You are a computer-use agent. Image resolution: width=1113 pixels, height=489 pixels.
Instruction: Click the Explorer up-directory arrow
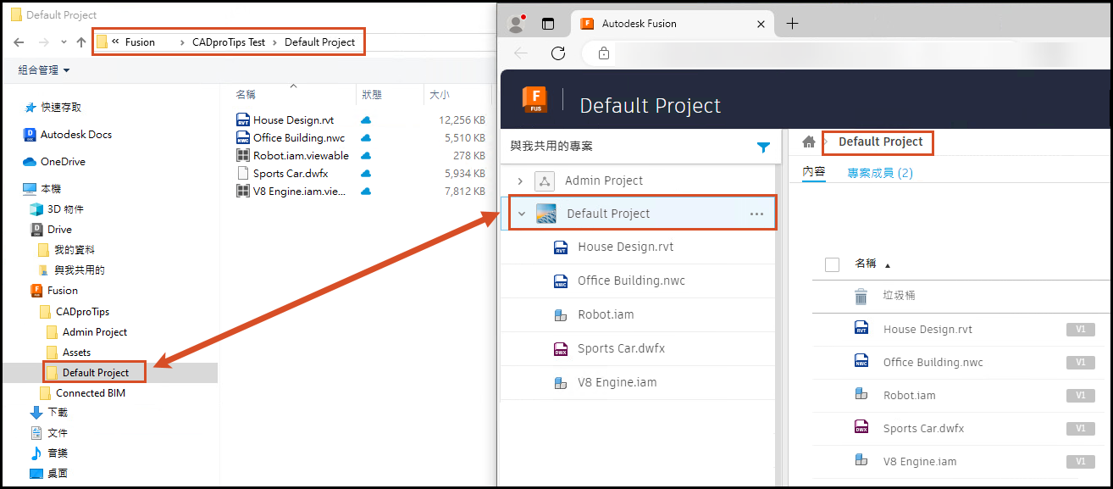(x=81, y=42)
